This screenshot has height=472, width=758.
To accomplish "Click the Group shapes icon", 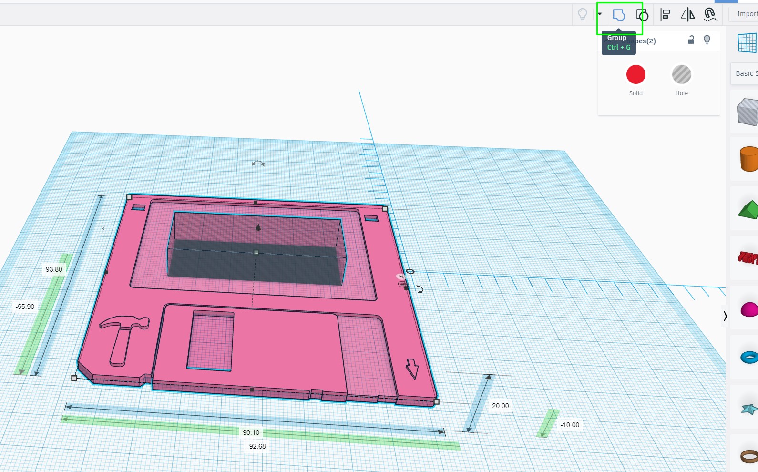I will click(x=619, y=15).
